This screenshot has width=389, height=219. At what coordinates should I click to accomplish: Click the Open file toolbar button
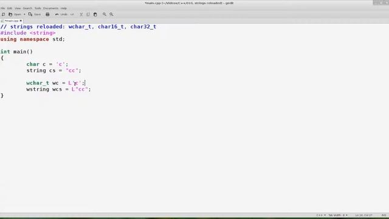pyautogui.click(x=15, y=15)
